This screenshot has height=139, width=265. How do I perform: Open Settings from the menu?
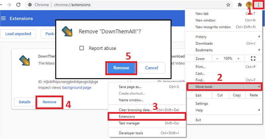224,104
